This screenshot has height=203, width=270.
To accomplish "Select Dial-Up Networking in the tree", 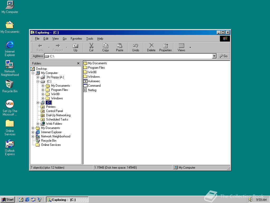I will pos(58,115).
